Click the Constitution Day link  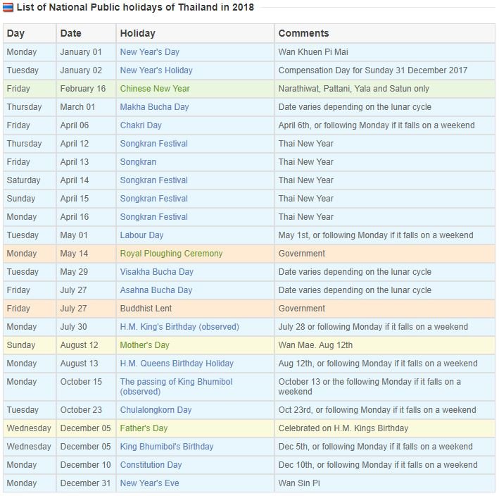[151, 465]
